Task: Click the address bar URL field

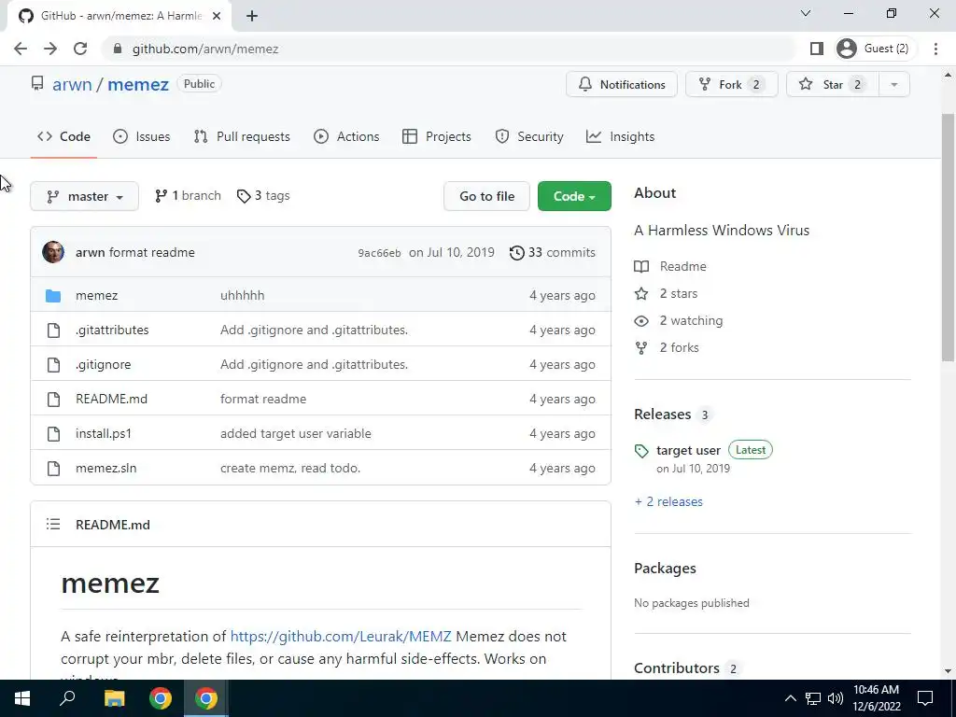Action: click(451, 49)
